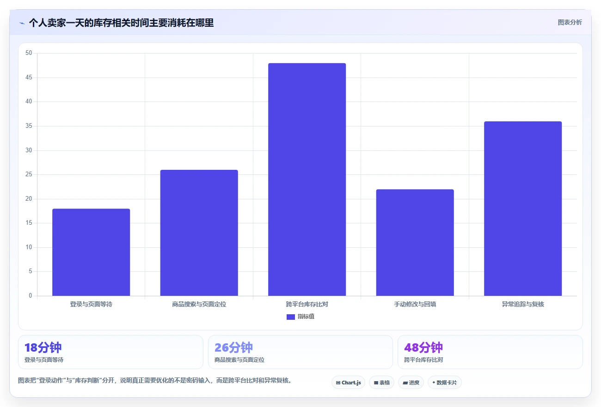Click the 异常追踪与复核 x-axis label
Viewport: 601px width, 407px height.
click(x=523, y=305)
